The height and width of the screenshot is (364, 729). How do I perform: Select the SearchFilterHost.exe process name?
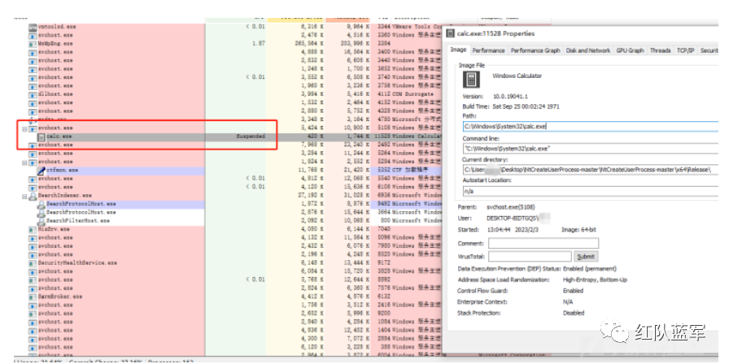pos(77,221)
